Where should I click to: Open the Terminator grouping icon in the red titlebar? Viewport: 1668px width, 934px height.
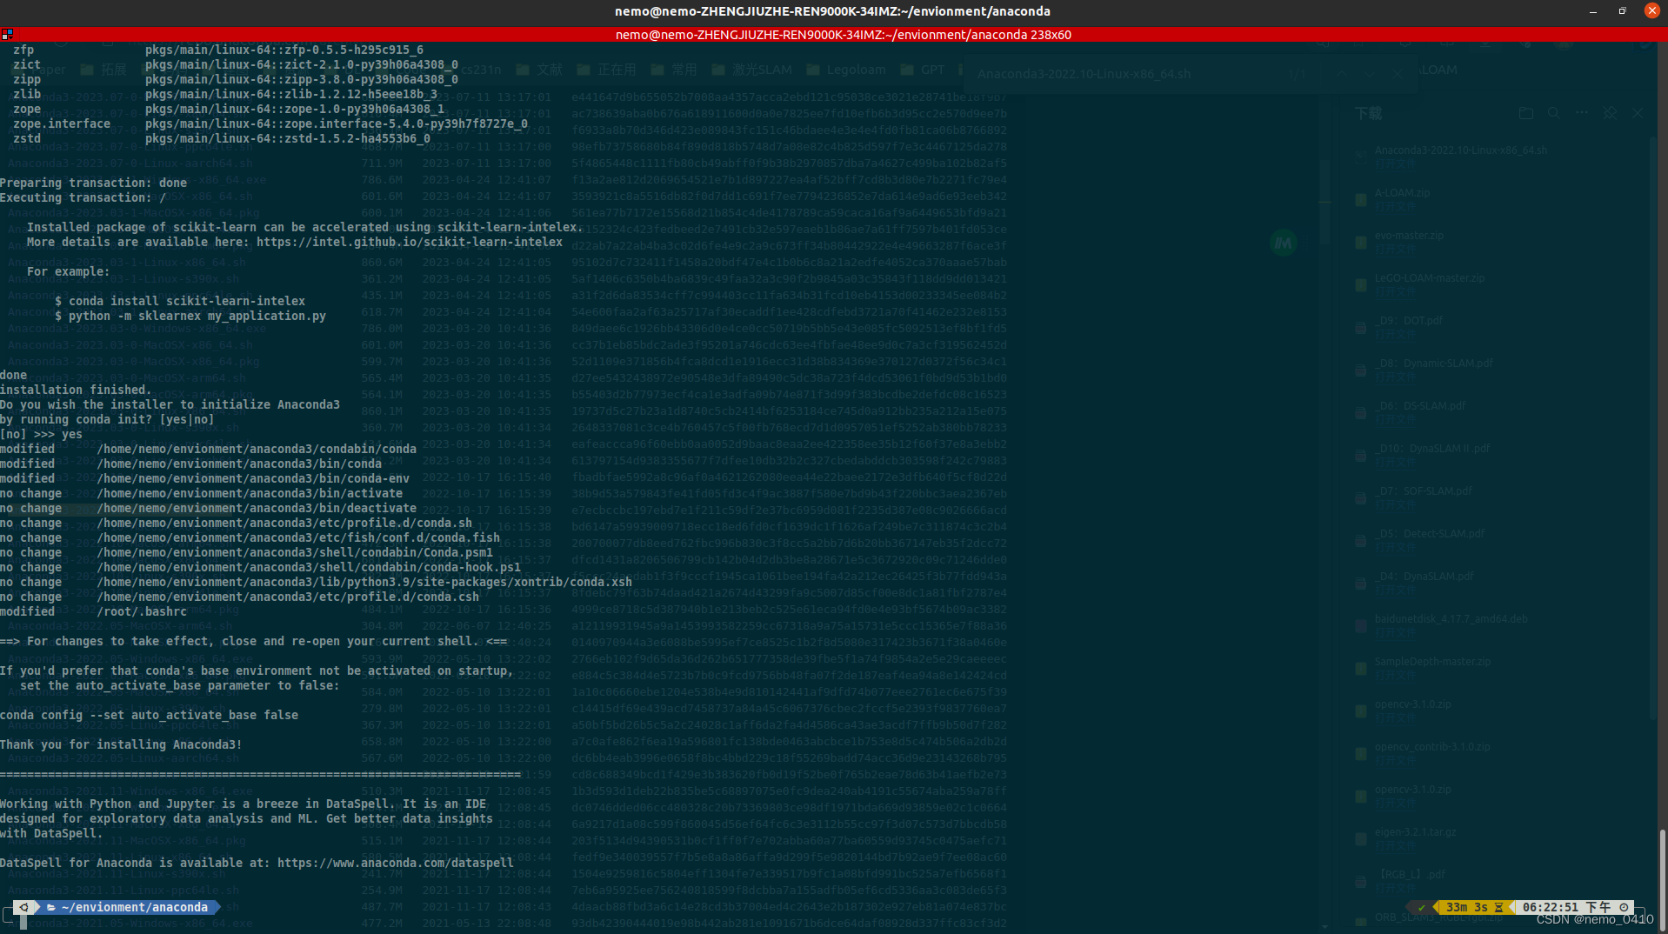point(7,35)
